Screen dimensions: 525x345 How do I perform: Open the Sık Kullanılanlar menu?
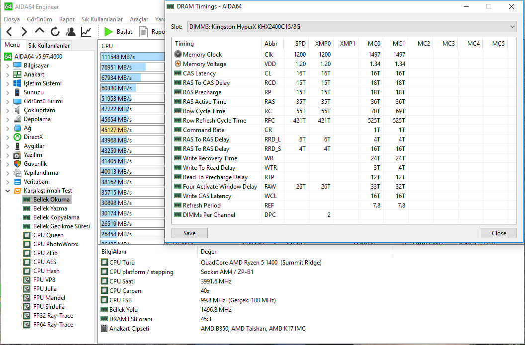click(102, 19)
